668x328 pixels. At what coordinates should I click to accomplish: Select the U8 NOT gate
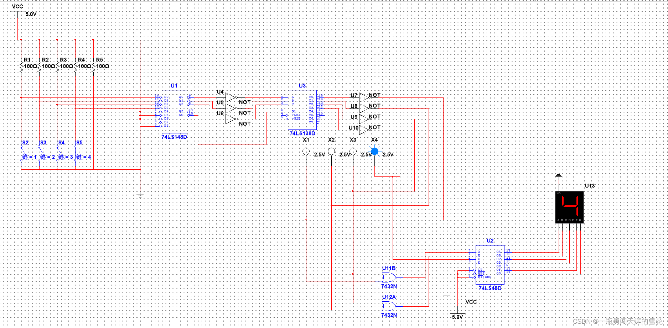[x=365, y=108]
